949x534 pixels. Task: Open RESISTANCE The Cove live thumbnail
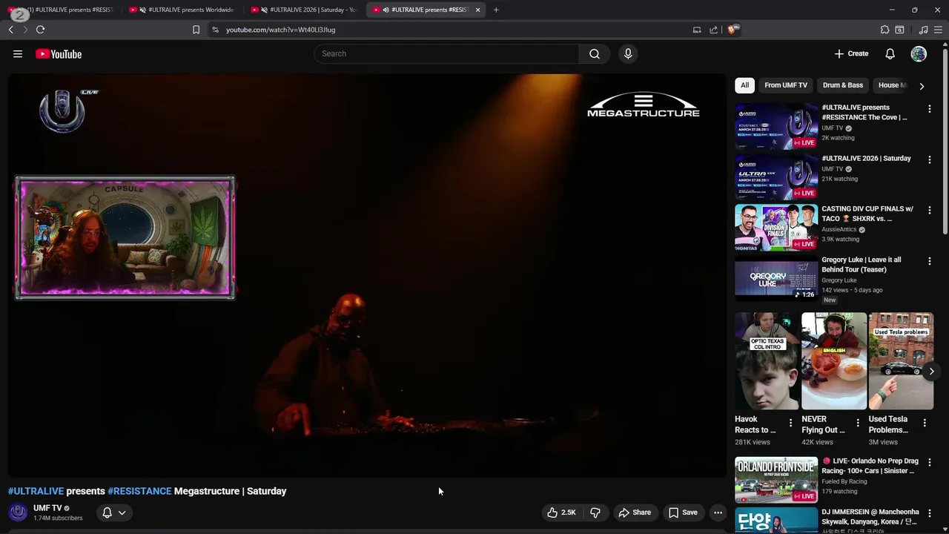(776, 126)
